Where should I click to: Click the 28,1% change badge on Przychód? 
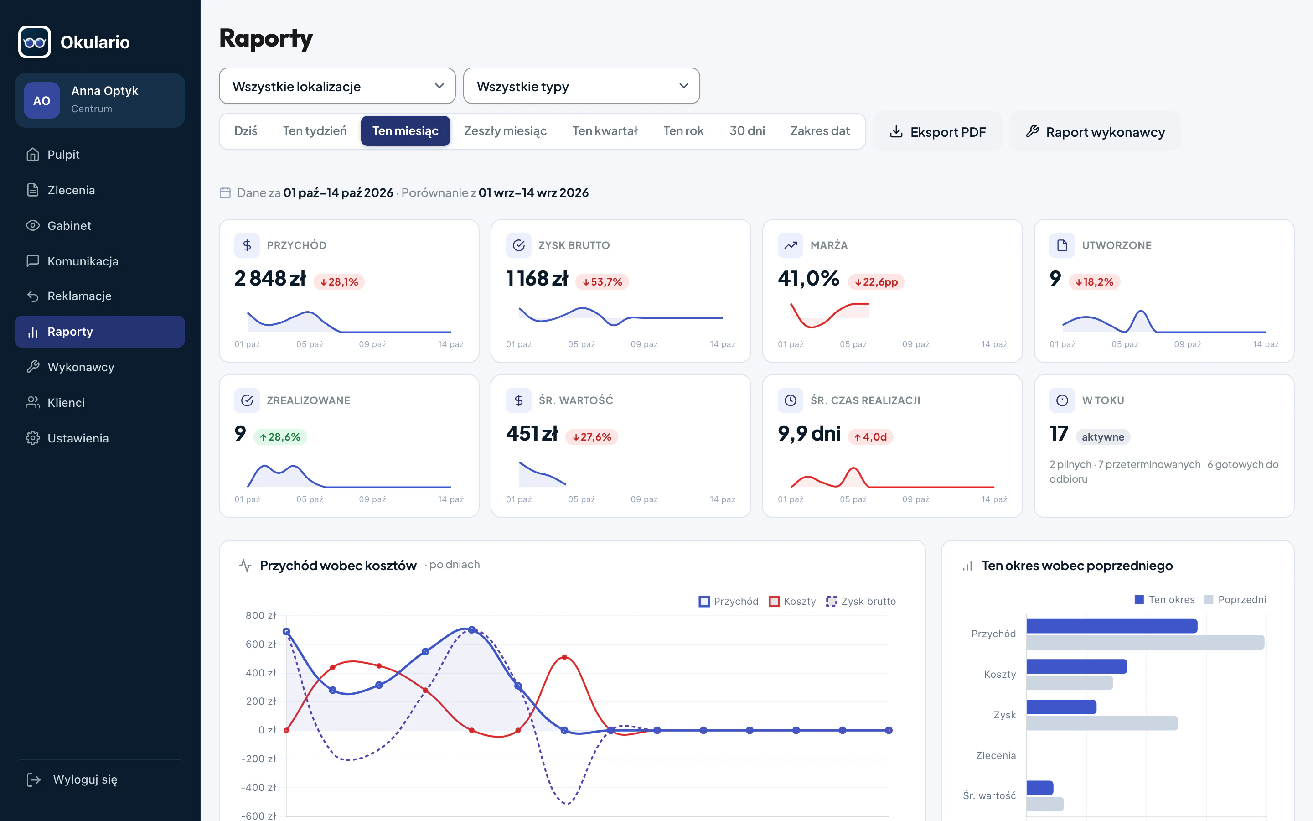339,282
